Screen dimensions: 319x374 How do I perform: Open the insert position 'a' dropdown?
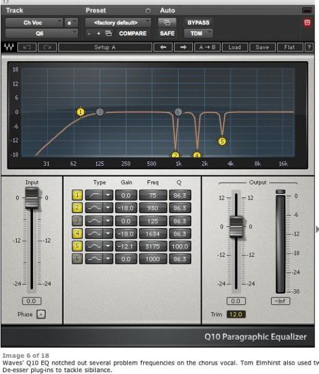pos(71,22)
